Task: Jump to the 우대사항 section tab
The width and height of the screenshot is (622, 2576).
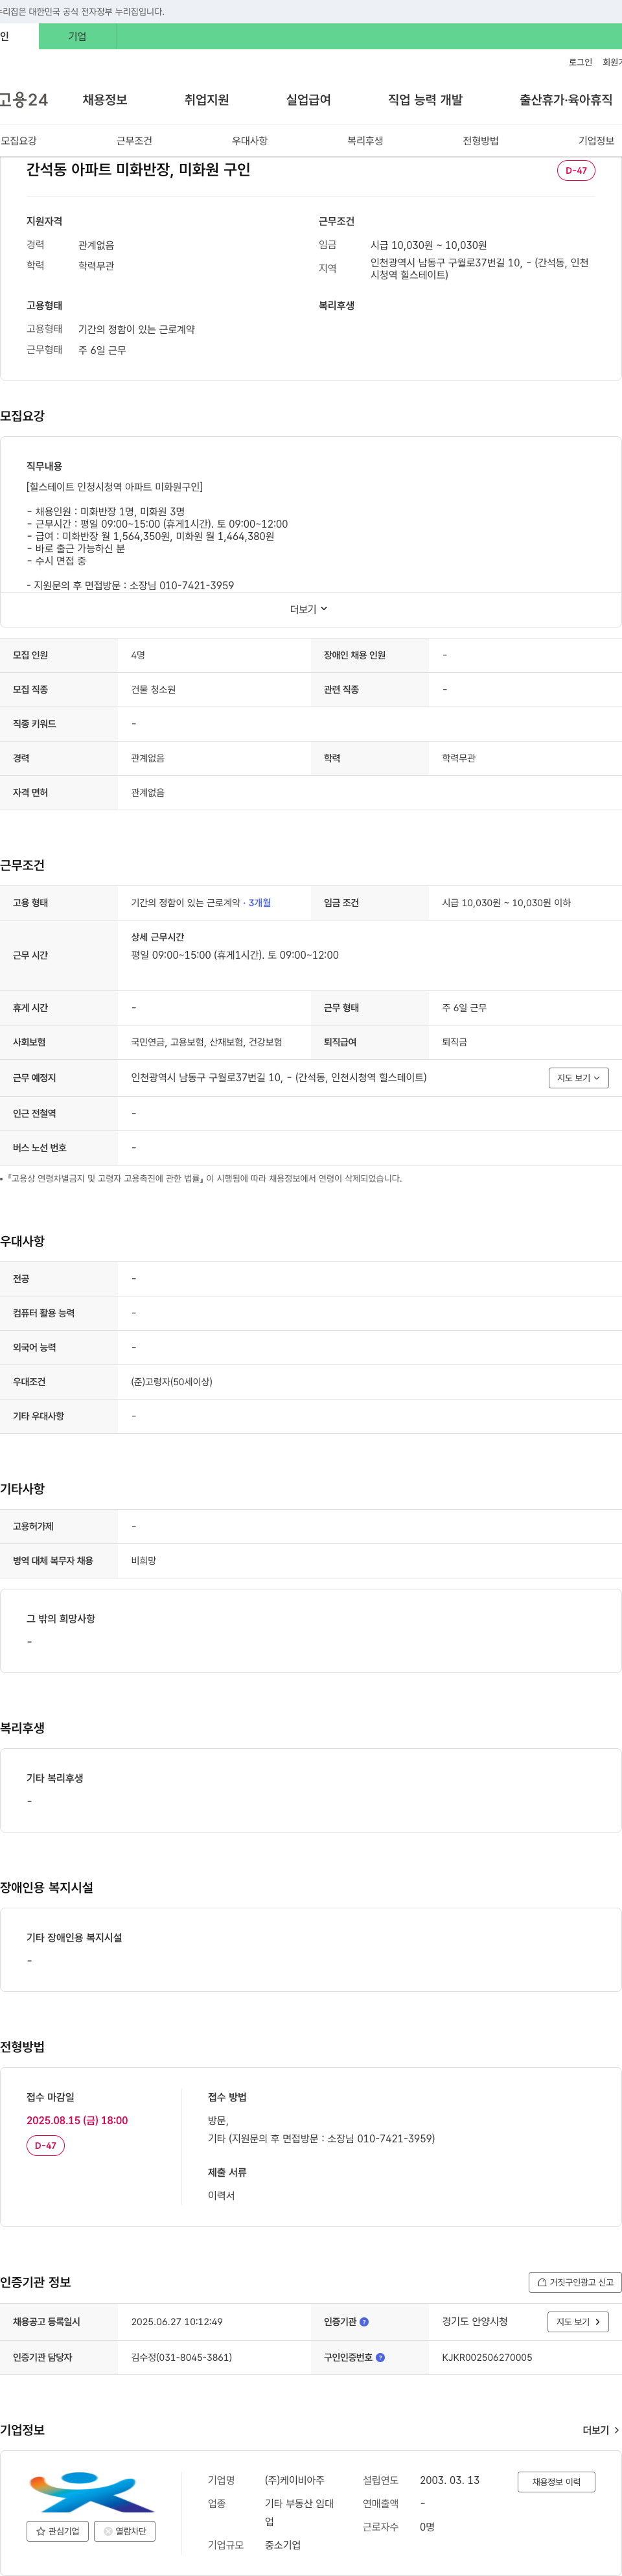Action: point(250,141)
